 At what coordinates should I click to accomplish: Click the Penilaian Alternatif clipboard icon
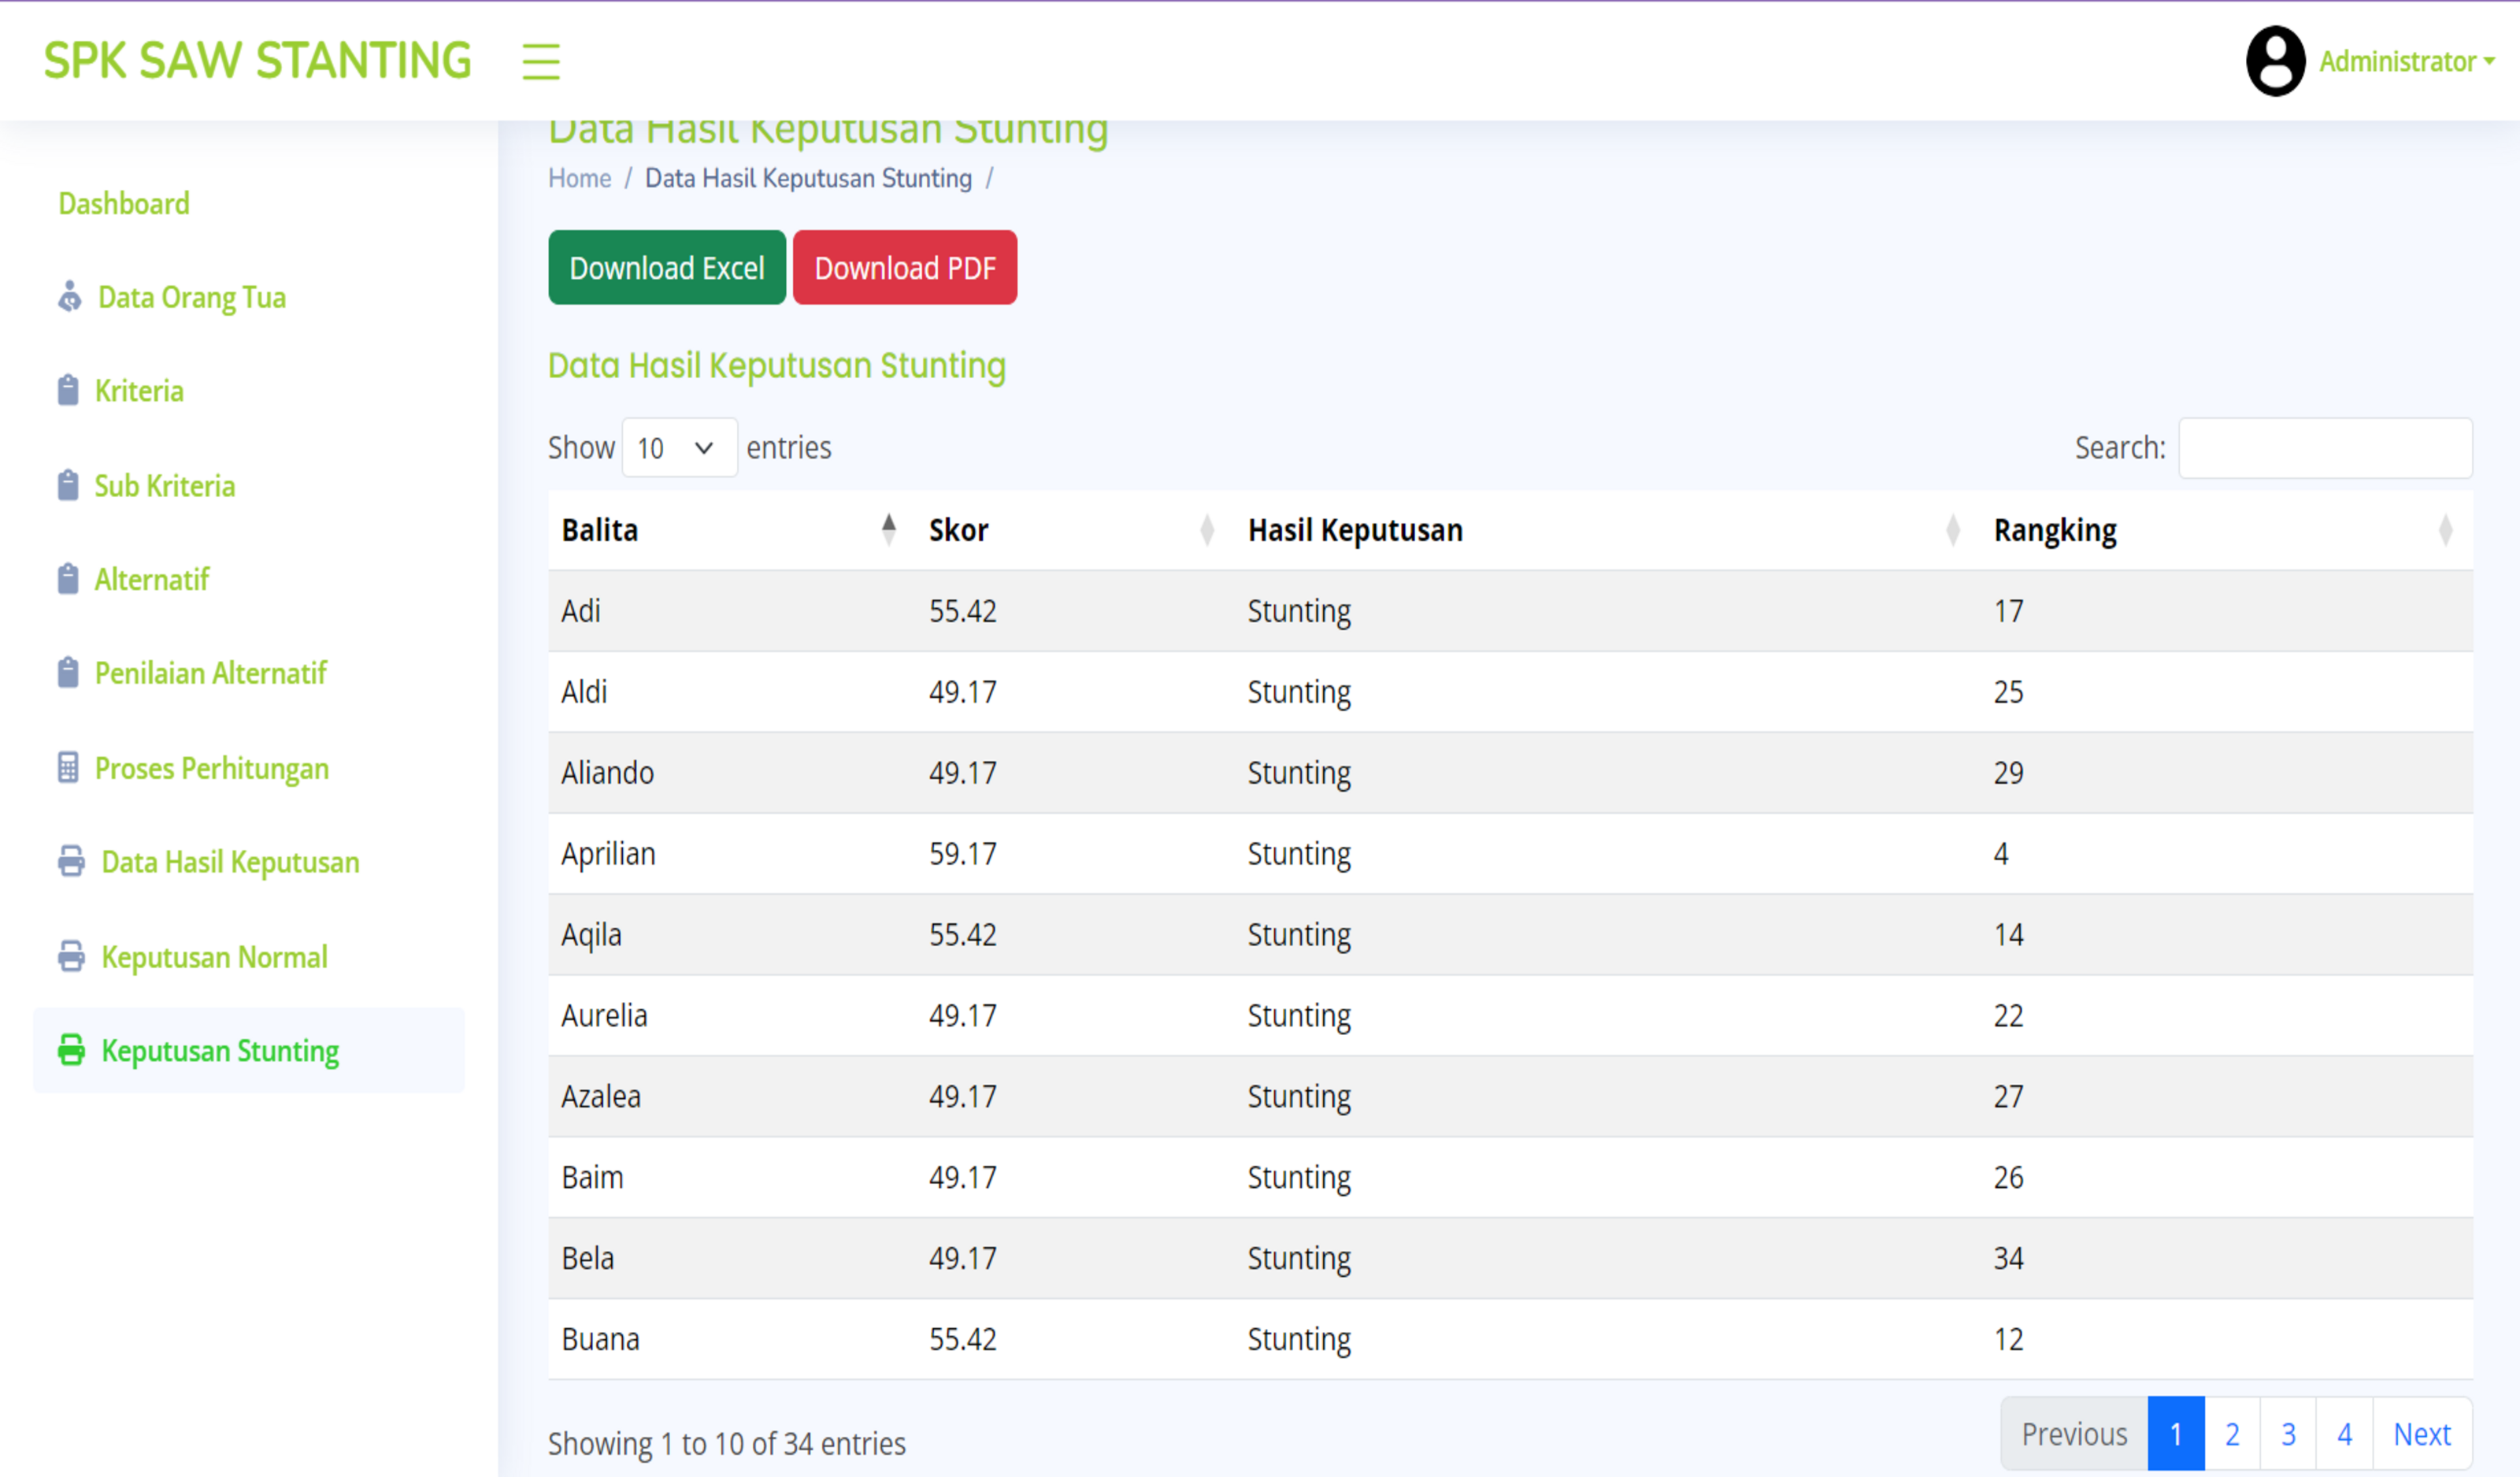click(x=68, y=673)
